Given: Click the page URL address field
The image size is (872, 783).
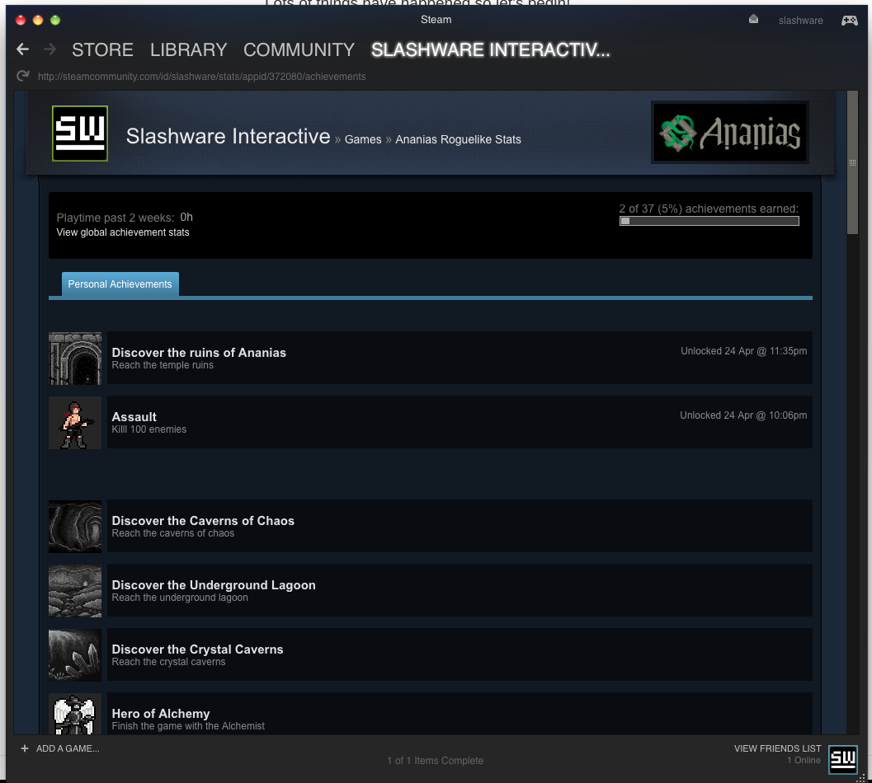Looking at the screenshot, I should [202, 77].
